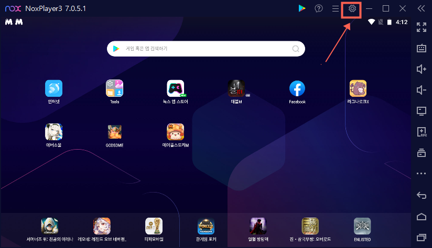Open 서머너즈 워 game in dock
Image resolution: width=432 pixels, height=248 pixels.
pos(50,230)
